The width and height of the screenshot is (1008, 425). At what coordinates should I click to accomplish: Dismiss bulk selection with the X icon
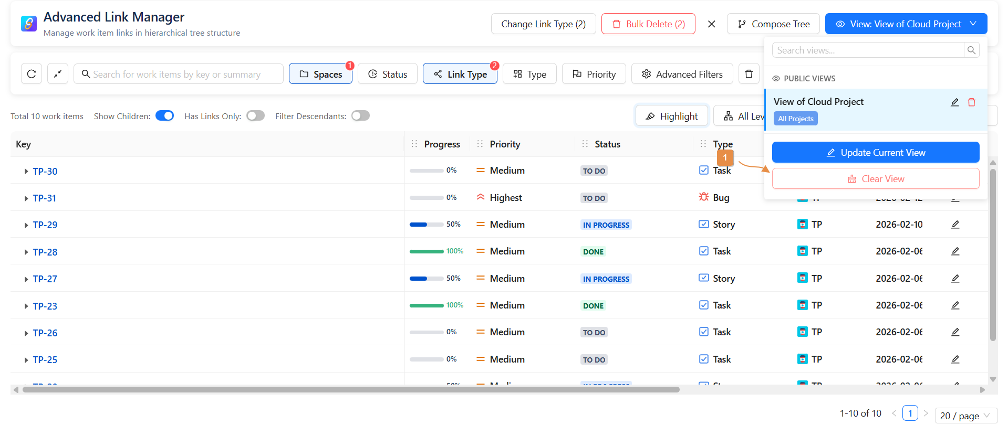click(x=711, y=24)
